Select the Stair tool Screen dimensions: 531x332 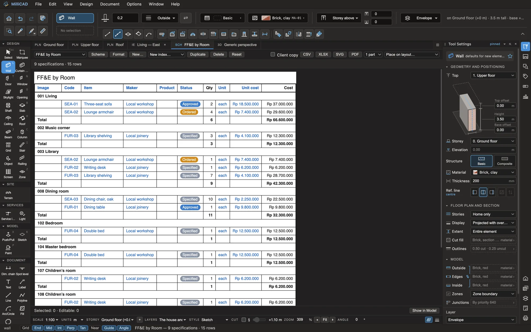click(x=22, y=147)
